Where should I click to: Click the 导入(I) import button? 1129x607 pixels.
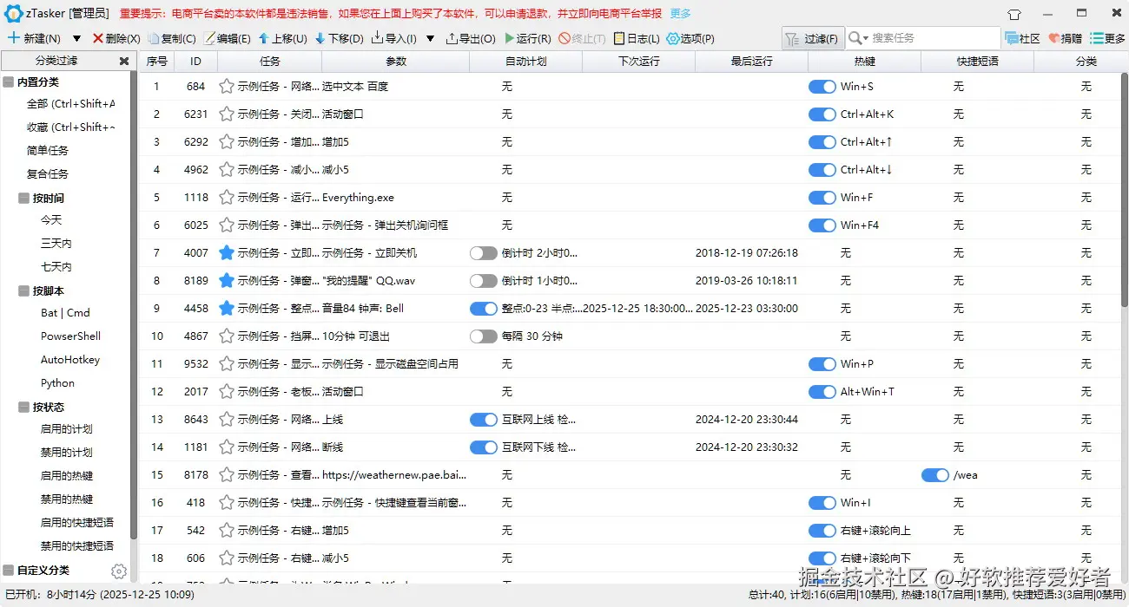click(x=393, y=38)
